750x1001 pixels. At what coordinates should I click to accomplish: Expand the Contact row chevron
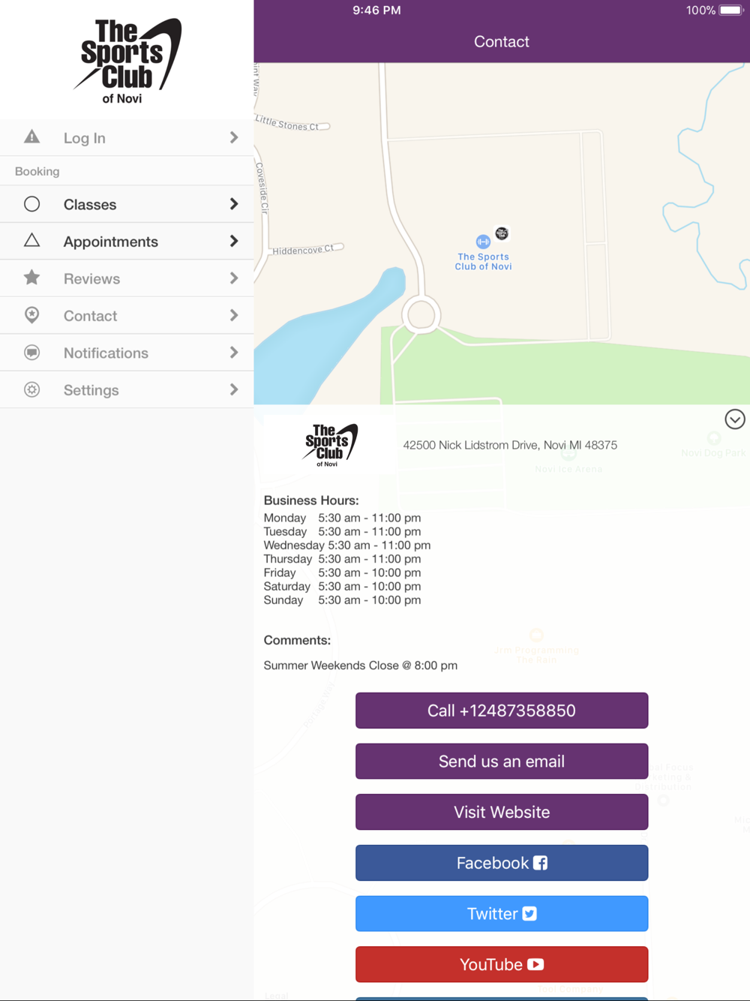[x=234, y=315]
